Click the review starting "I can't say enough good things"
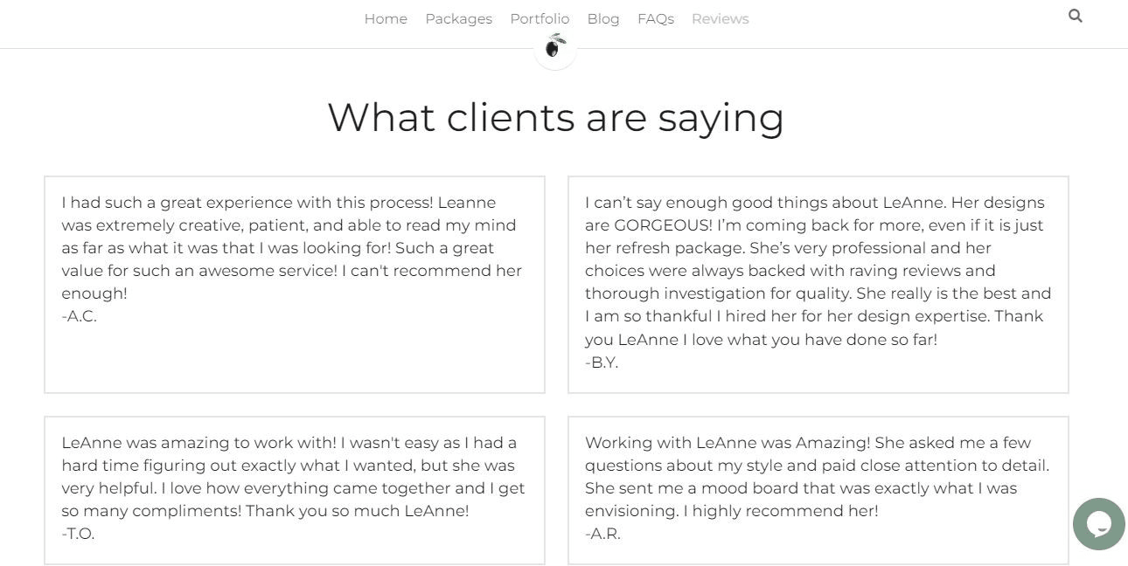 818,271
